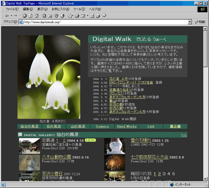Viewport: 209px width, 188px height.
Task: Open the 芋沢小春日 gallery link
Action: tap(52, 174)
